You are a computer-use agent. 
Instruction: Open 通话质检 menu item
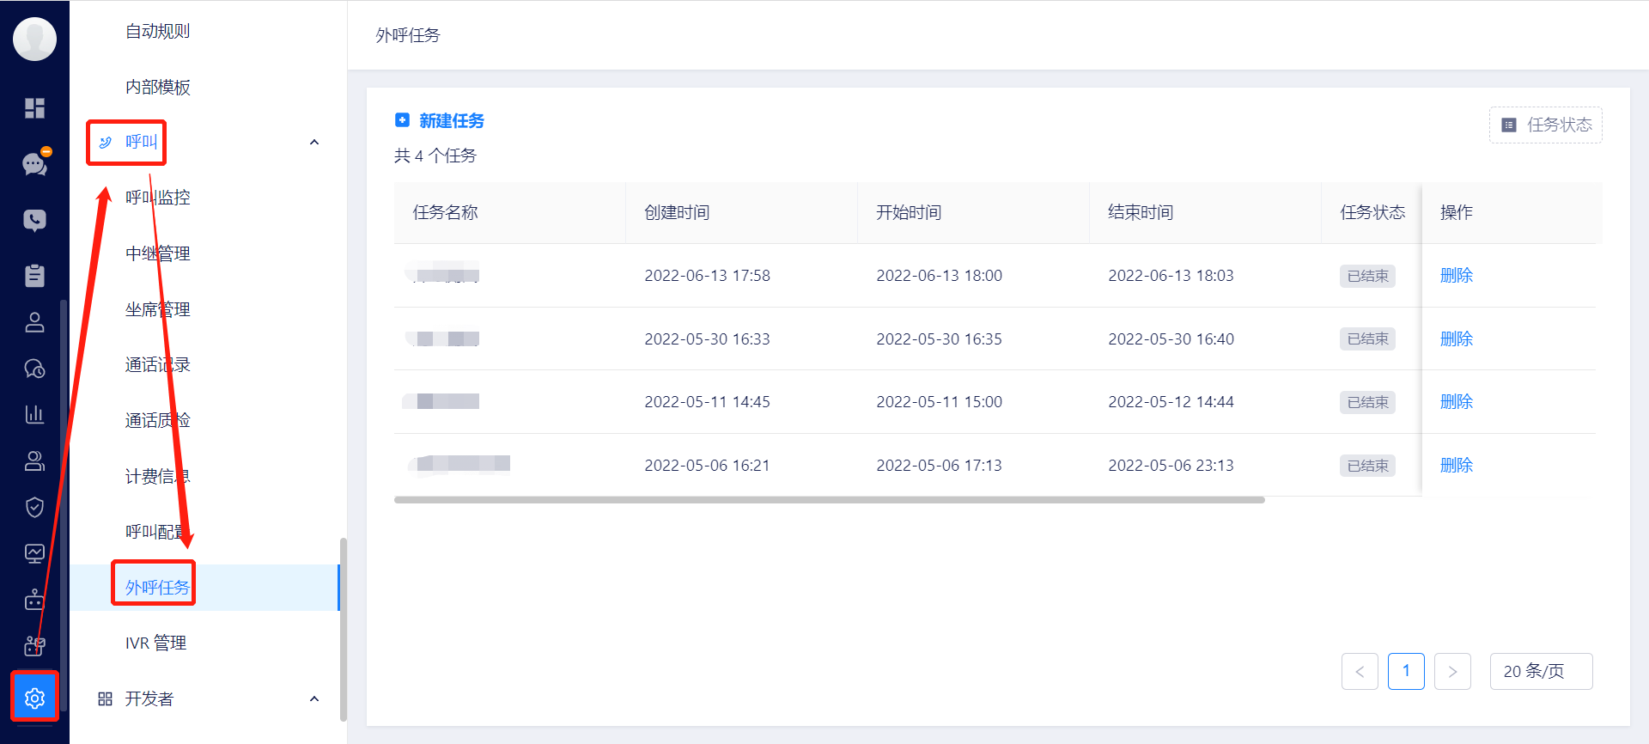(157, 421)
